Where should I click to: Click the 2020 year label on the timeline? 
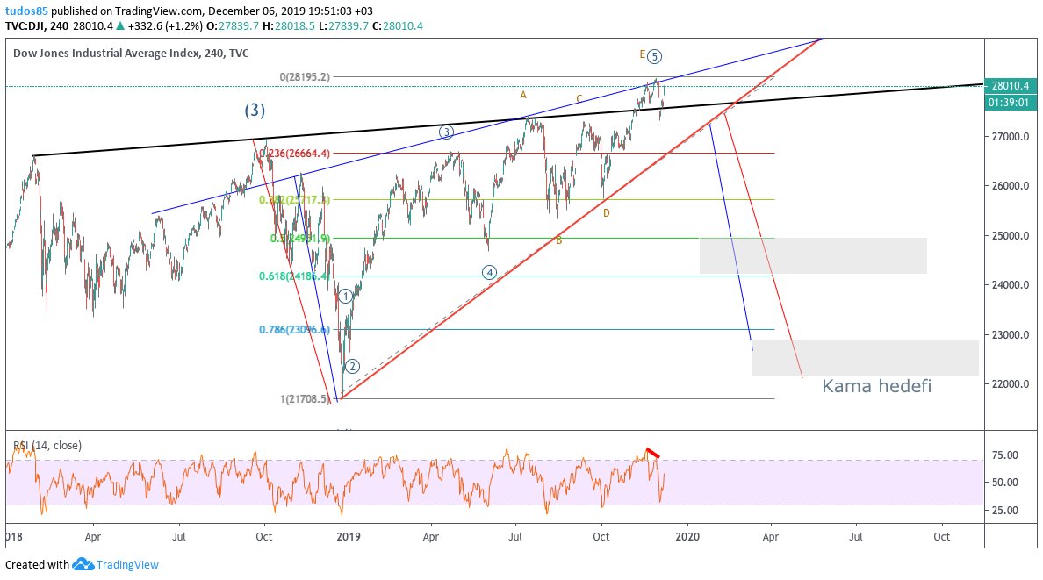point(687,536)
